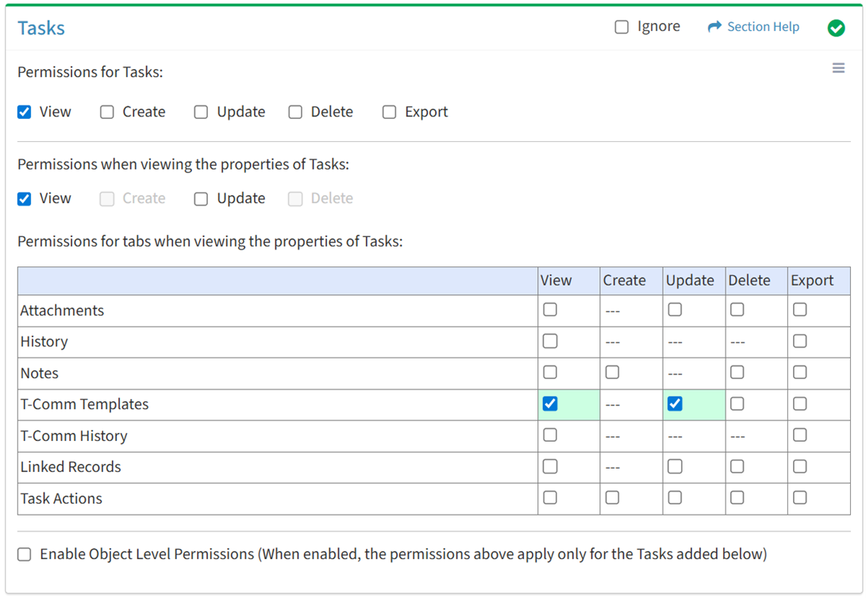Open the Section Help link
This screenshot has height=598, width=866.
[763, 27]
